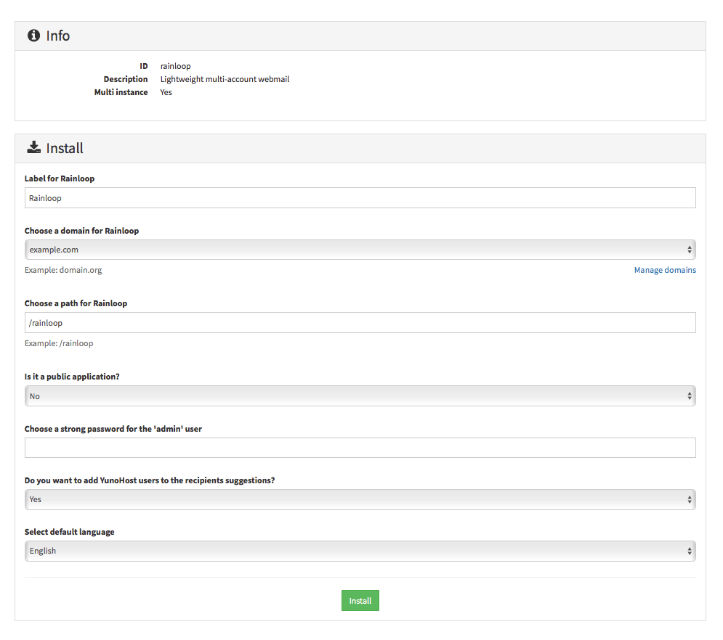The width and height of the screenshot is (723, 640).
Task: Click the 'Choose a domain for Rainloop' label
Action: pyautogui.click(x=81, y=231)
